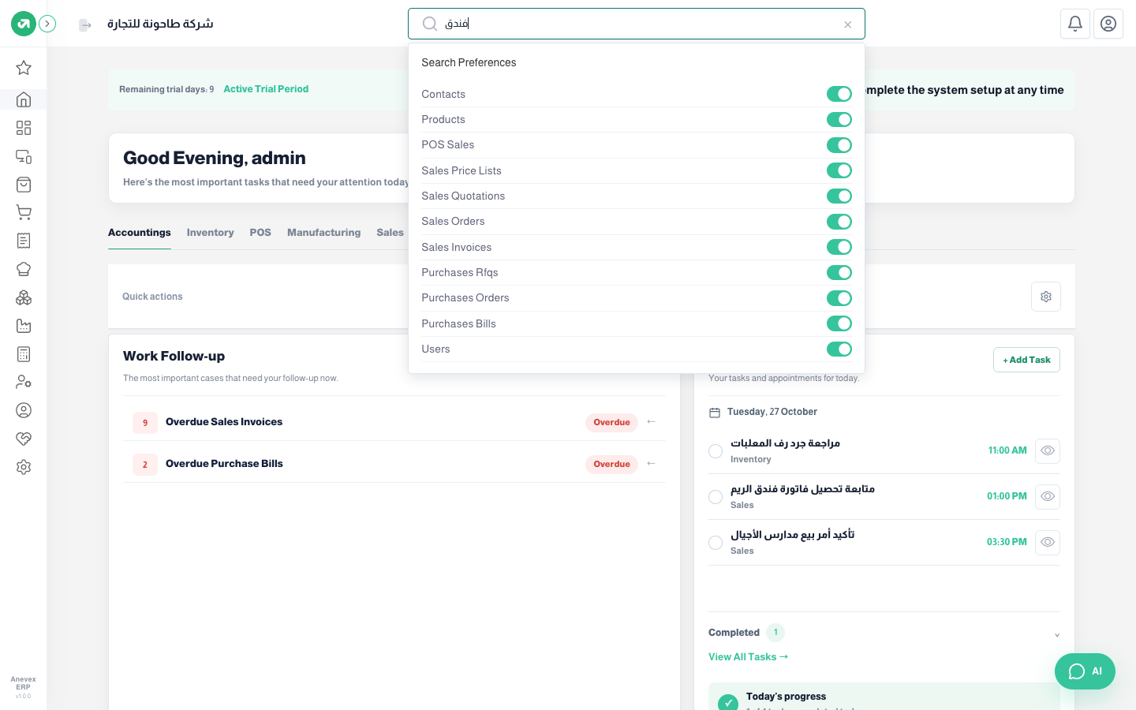Open the shopping bag sidebar icon
This screenshot has width=1136, height=710.
click(x=24, y=185)
